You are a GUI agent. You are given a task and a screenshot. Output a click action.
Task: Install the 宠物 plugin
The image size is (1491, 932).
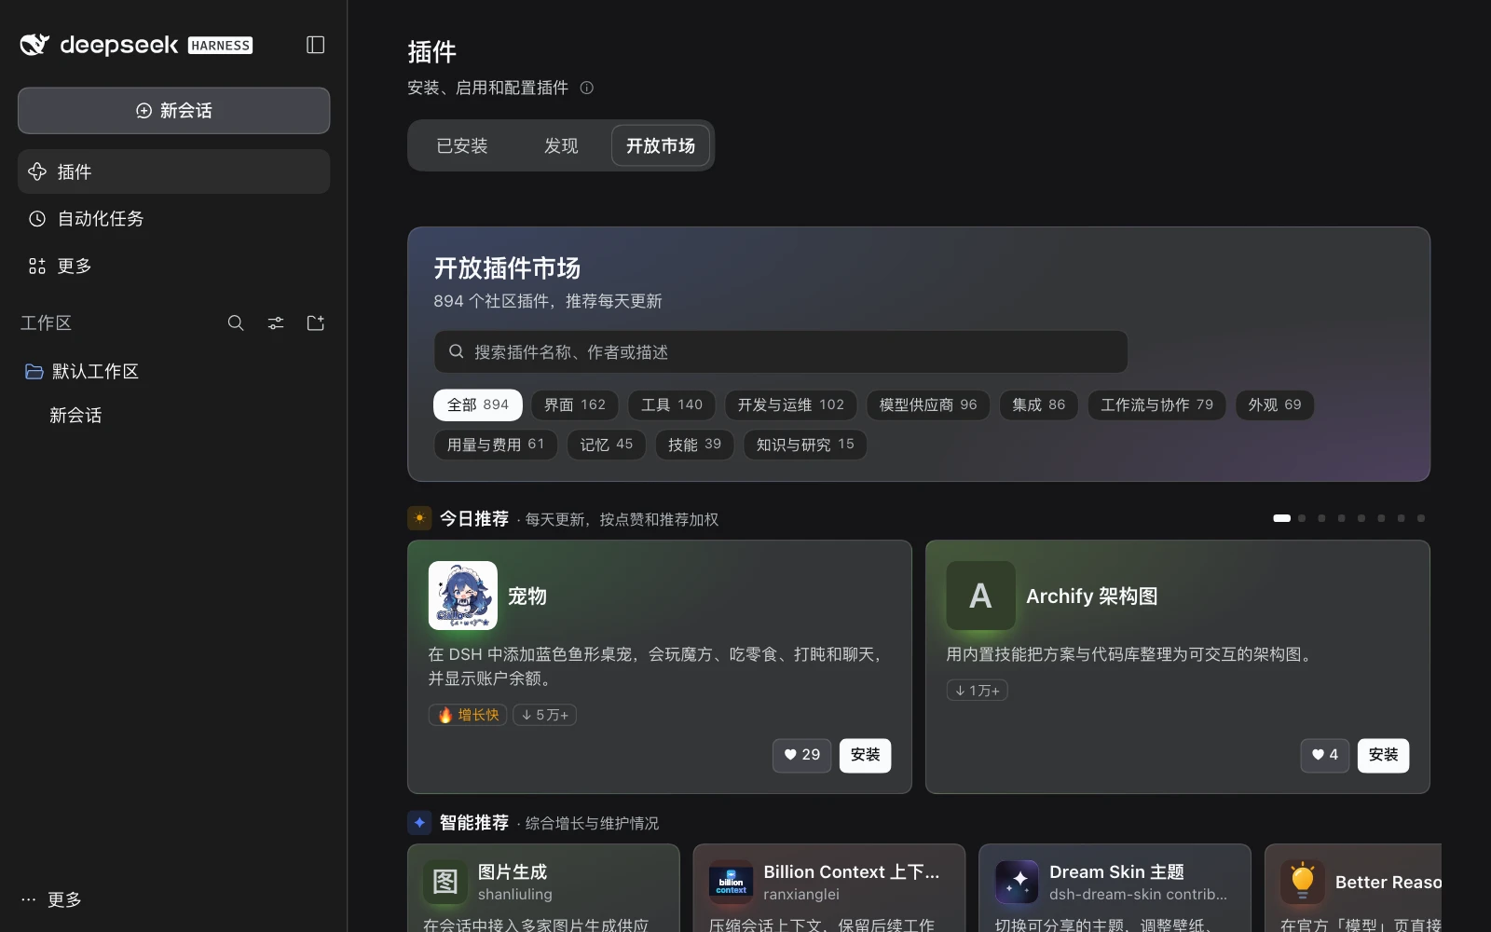(x=865, y=755)
